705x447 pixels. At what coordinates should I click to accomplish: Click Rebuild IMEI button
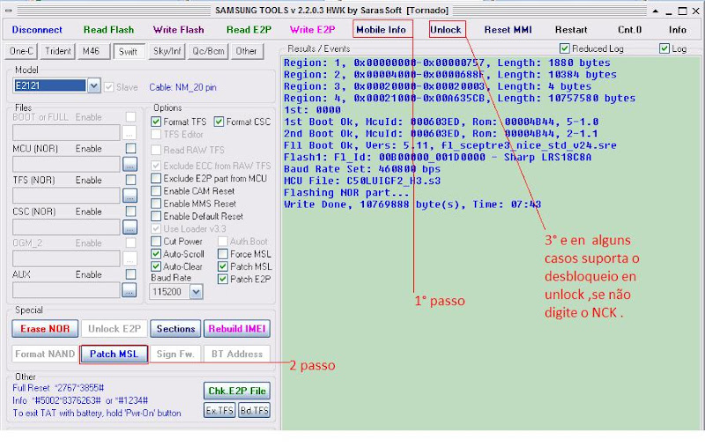[237, 329]
